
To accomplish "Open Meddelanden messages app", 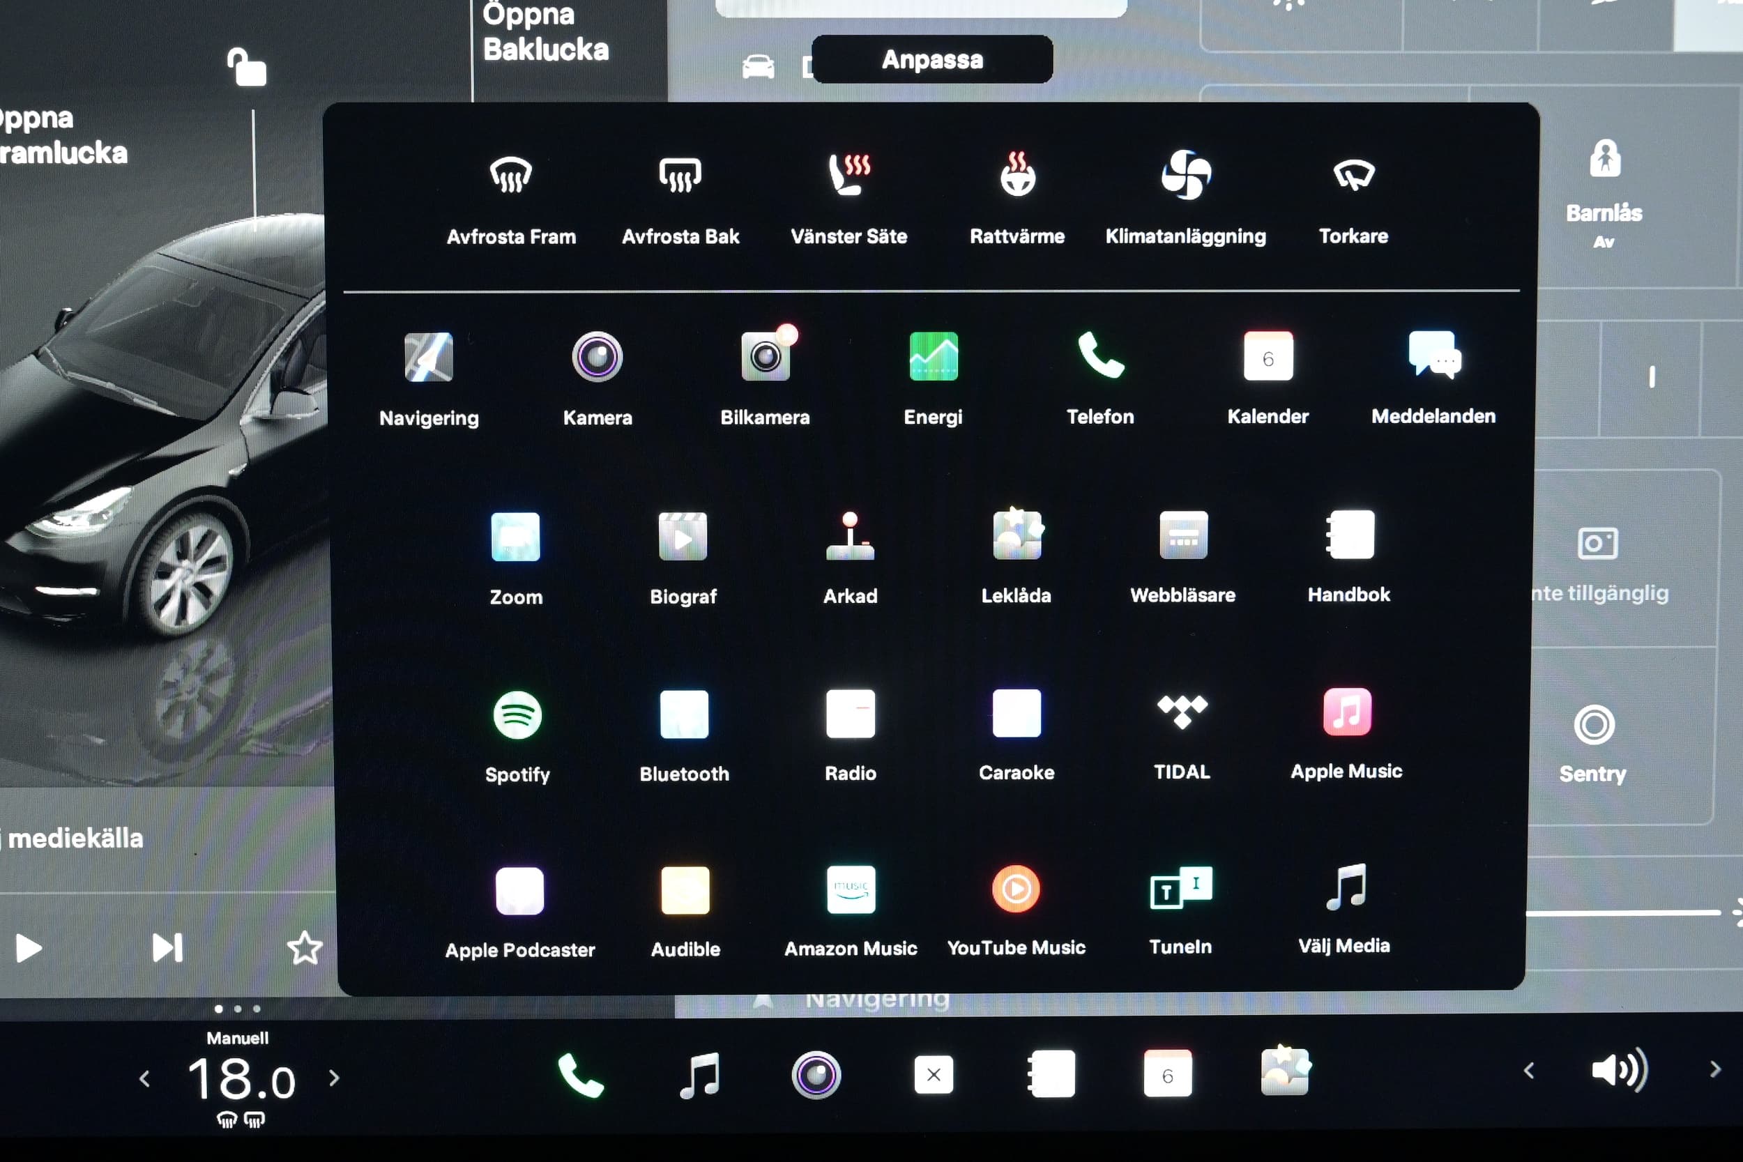I will 1433,378.
